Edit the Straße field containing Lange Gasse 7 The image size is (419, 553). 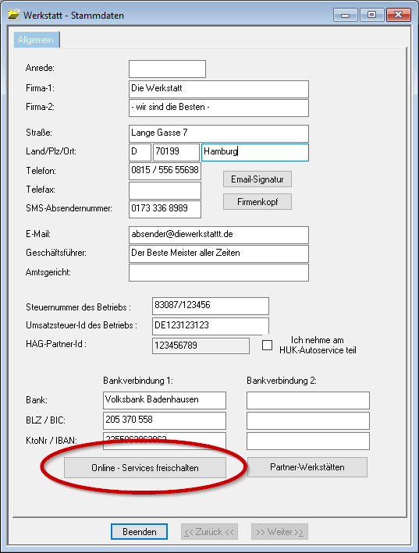(x=218, y=133)
